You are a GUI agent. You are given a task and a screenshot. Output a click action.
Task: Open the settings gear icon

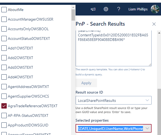coord(106,9)
